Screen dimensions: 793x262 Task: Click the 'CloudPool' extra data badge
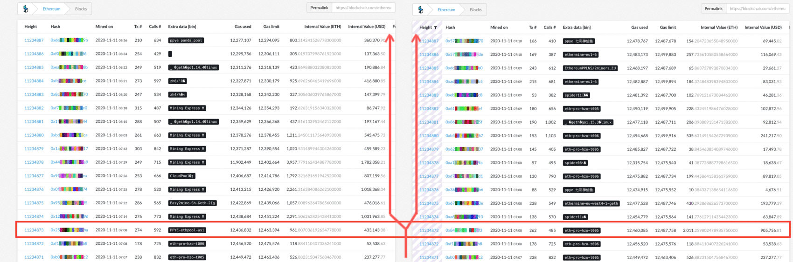(x=182, y=176)
